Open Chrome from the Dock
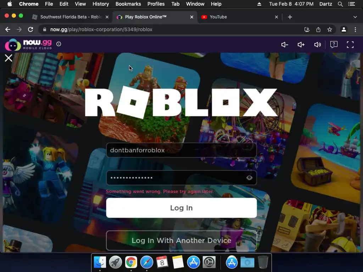Viewport: 363px width, 272px height. (131, 262)
